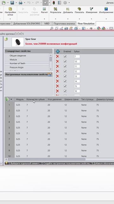Image resolution: width=114 pixels, height=204 pixels.
Task: Uncheck Enabled for teeth value 12
Action: click(65, 71)
